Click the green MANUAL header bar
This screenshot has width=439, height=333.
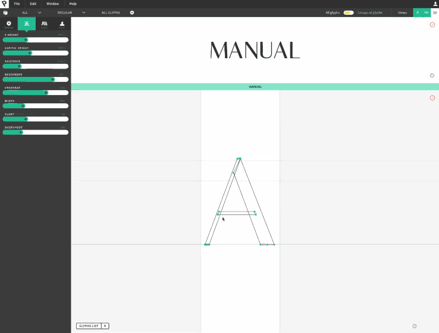point(255,87)
